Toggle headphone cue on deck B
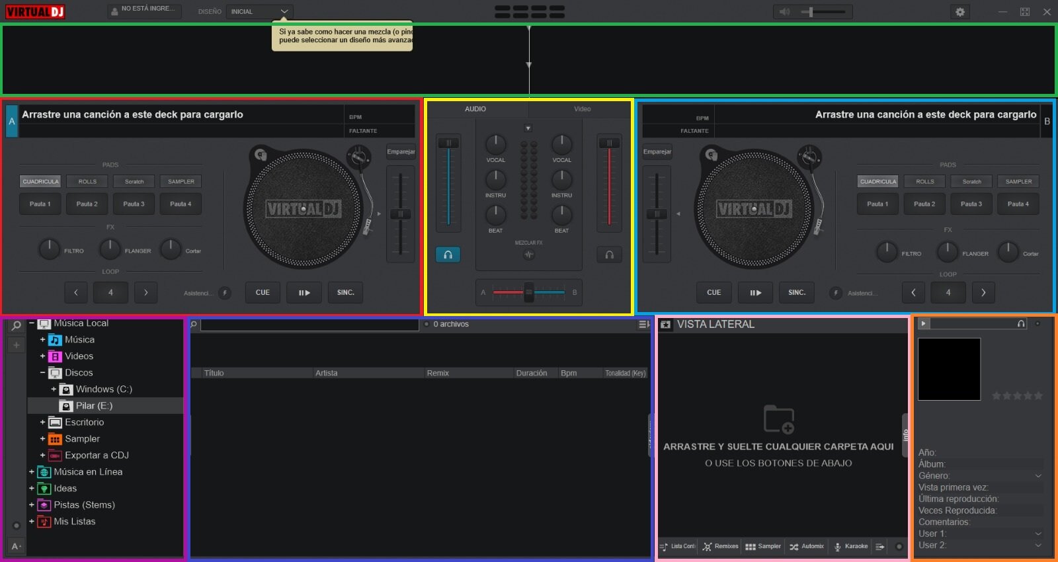This screenshot has width=1058, height=562. 610,255
